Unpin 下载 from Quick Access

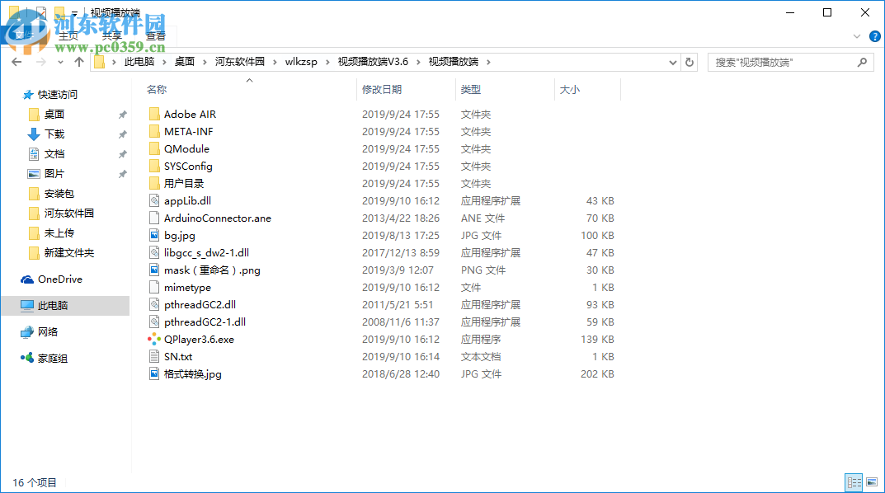pos(121,134)
